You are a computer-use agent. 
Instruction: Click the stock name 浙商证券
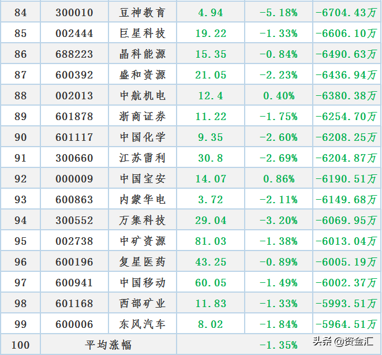(143, 117)
